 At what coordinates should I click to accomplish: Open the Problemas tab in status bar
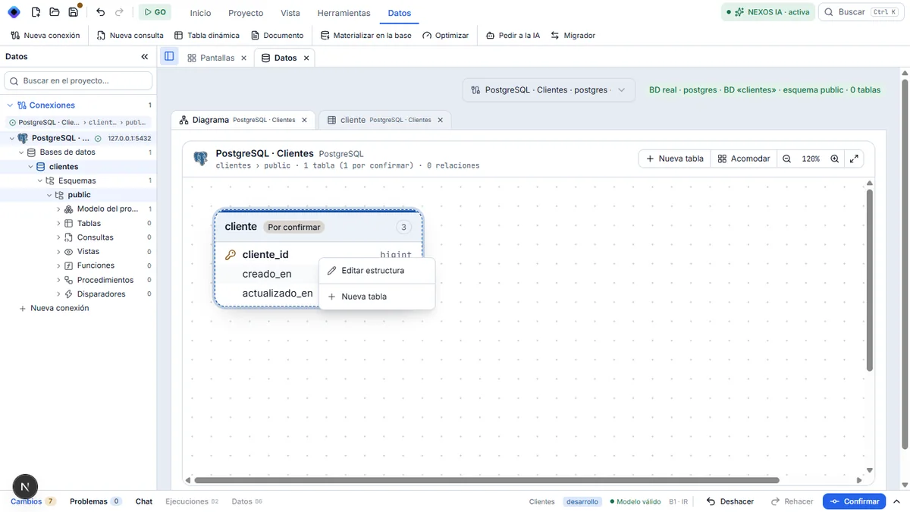(96, 501)
